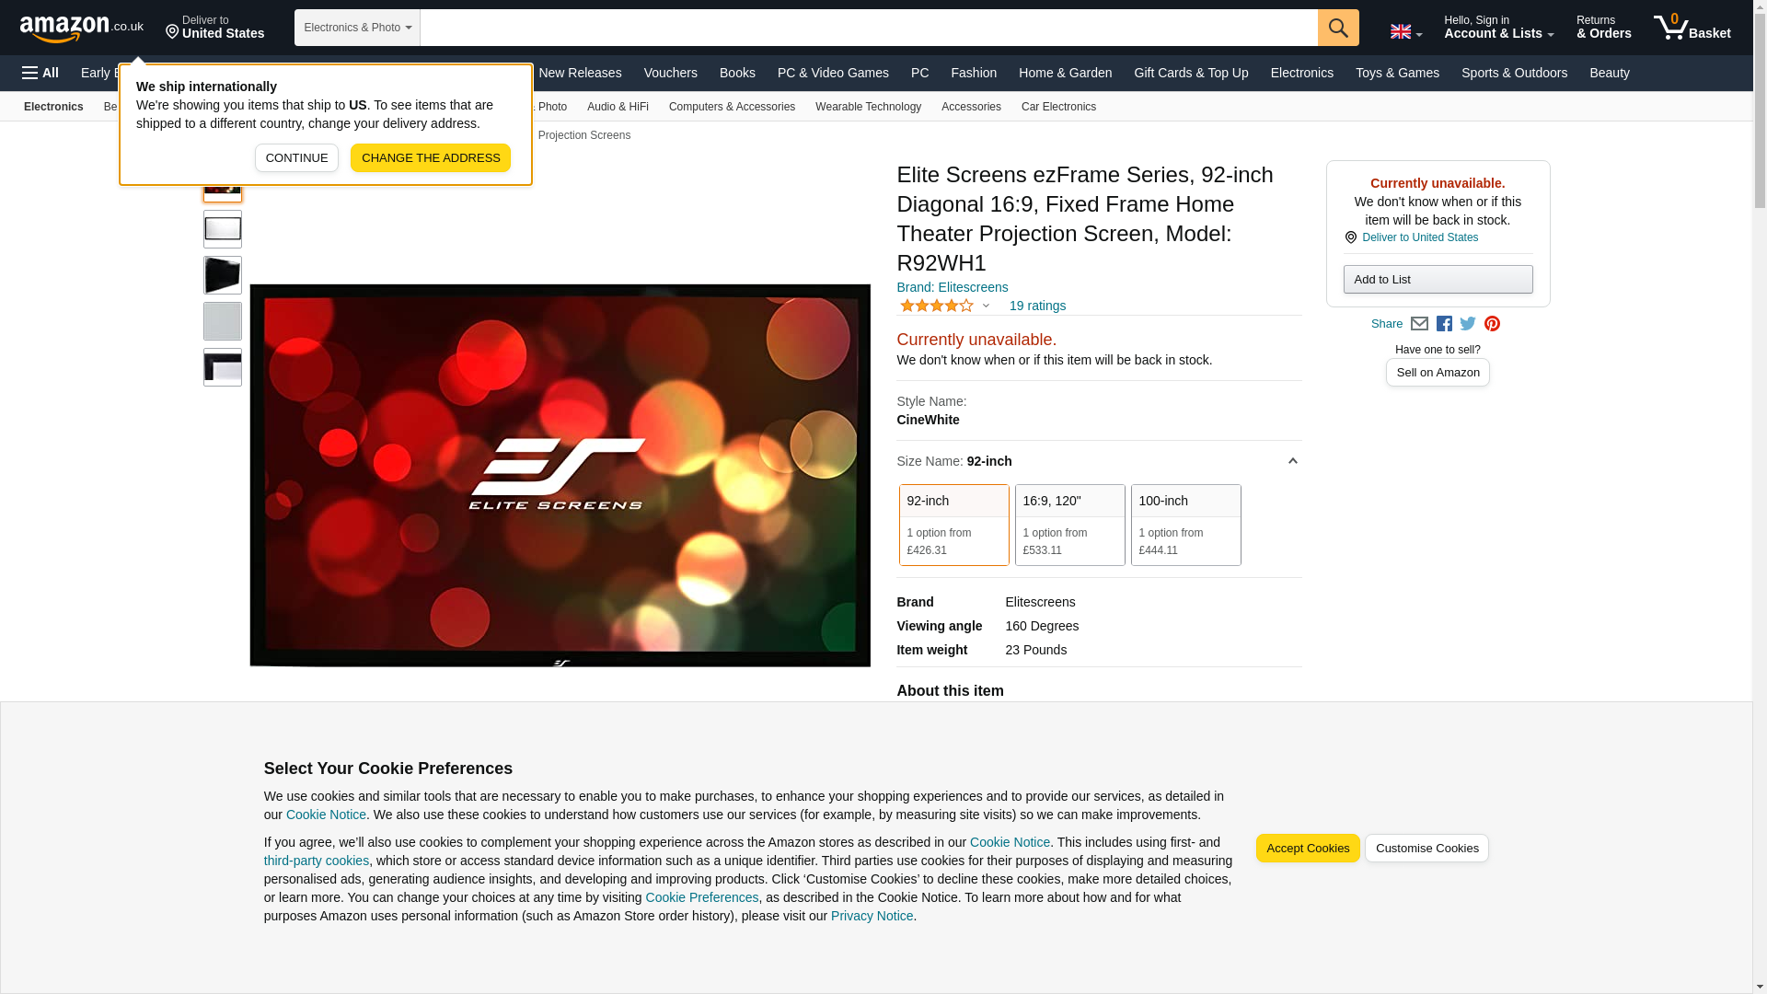
Task: Expand the star rating breakdown popover
Action: tap(945, 306)
